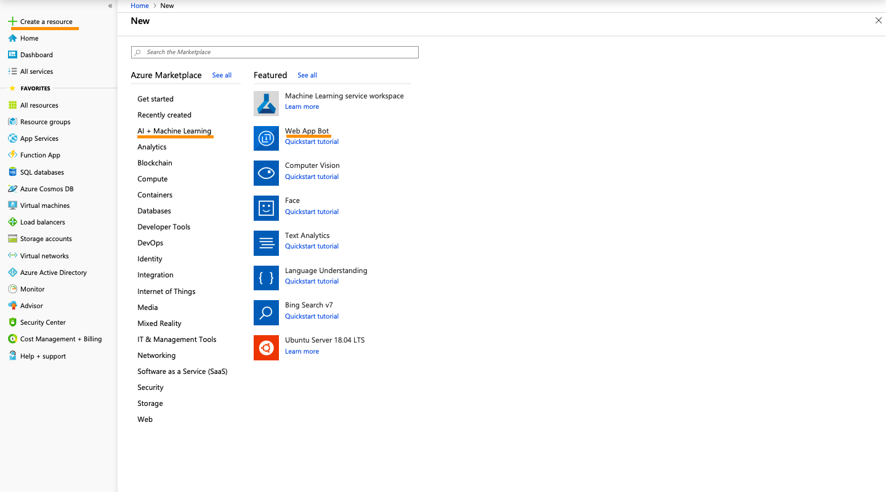The width and height of the screenshot is (886, 492).
Task: Click See all next to Featured
Action: [307, 75]
